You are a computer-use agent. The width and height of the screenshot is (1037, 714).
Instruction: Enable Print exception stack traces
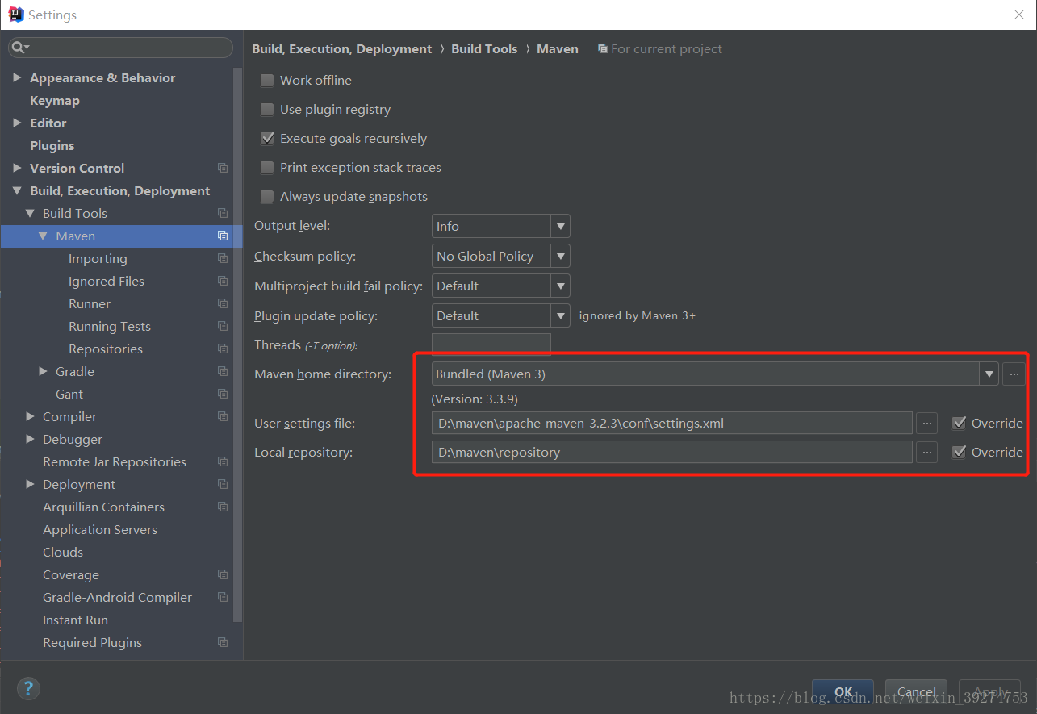(267, 168)
